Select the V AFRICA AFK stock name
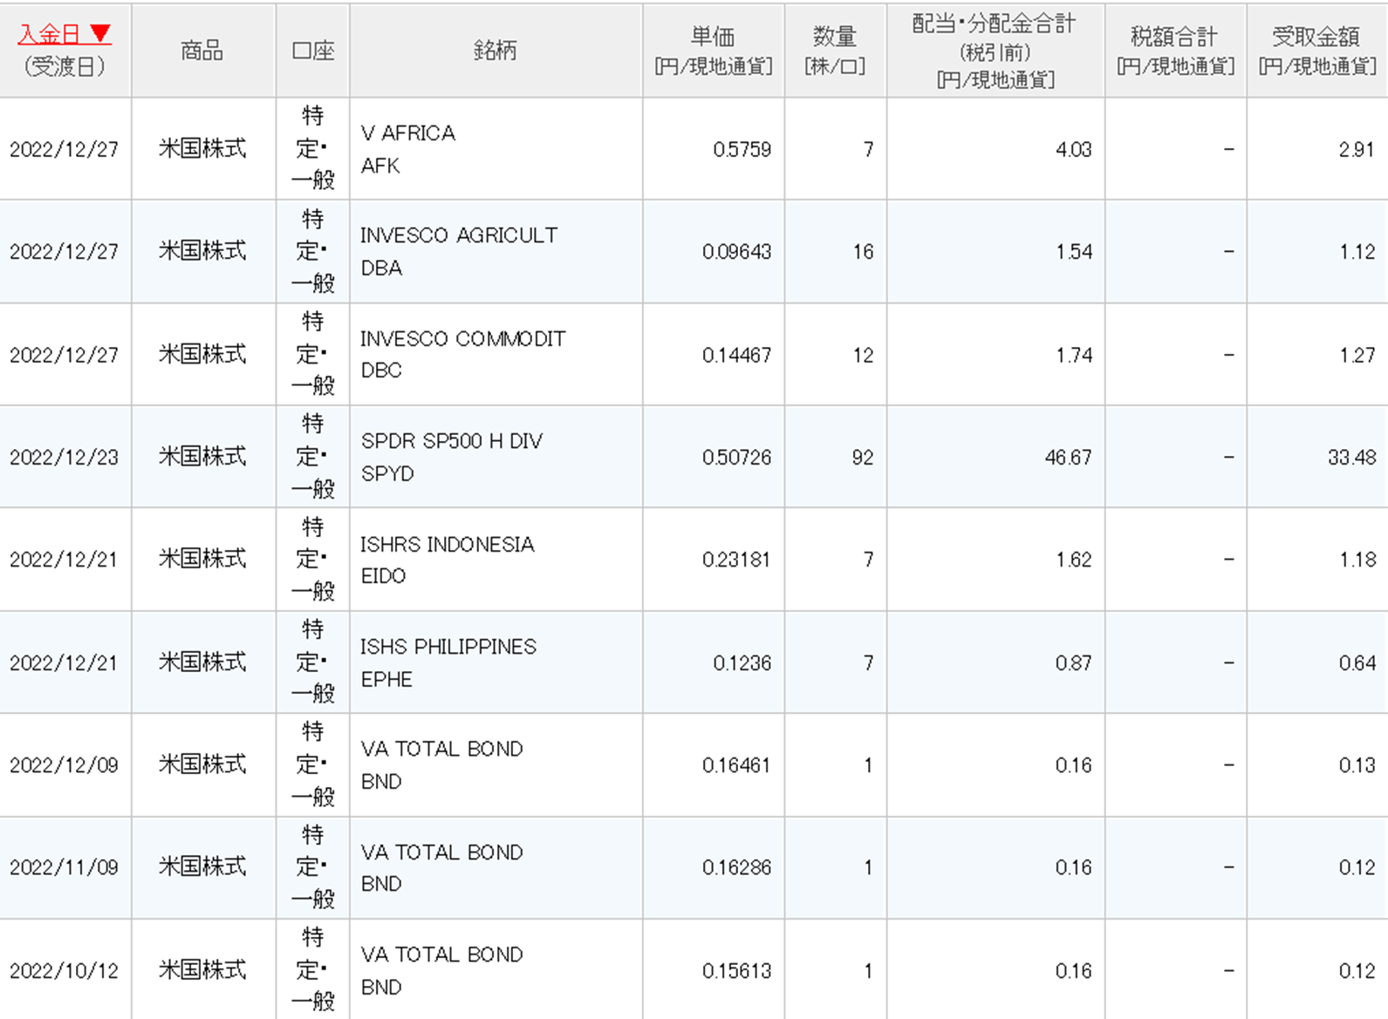Image resolution: width=1388 pixels, height=1019 pixels. [x=407, y=149]
